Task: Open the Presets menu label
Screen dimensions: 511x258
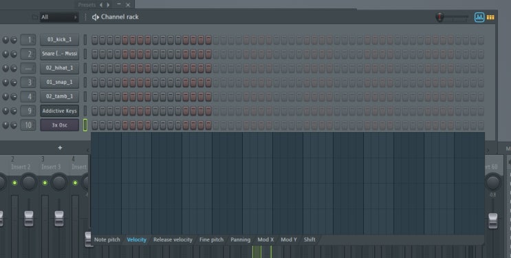Action: coord(87,5)
